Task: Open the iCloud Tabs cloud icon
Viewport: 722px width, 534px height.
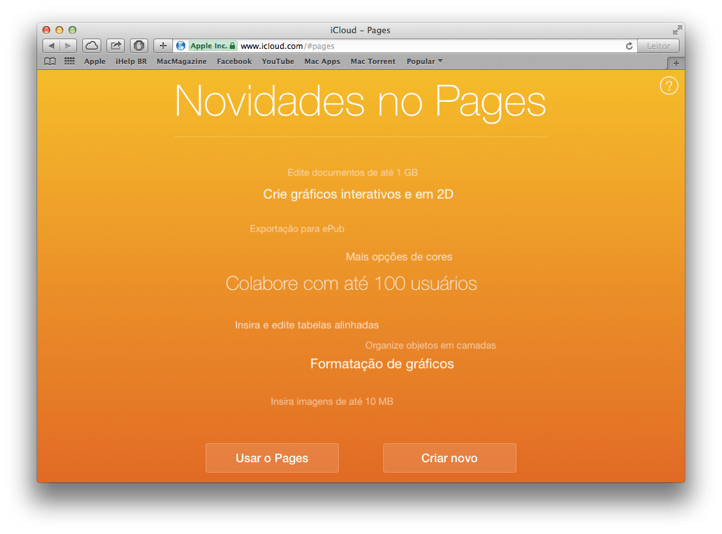Action: point(91,46)
